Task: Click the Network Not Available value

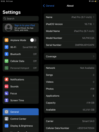Action: 87,68
